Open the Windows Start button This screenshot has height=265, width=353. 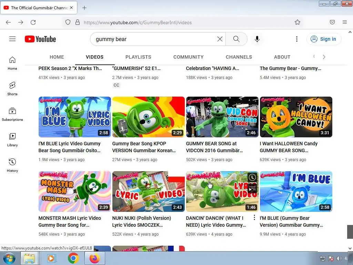9,258
